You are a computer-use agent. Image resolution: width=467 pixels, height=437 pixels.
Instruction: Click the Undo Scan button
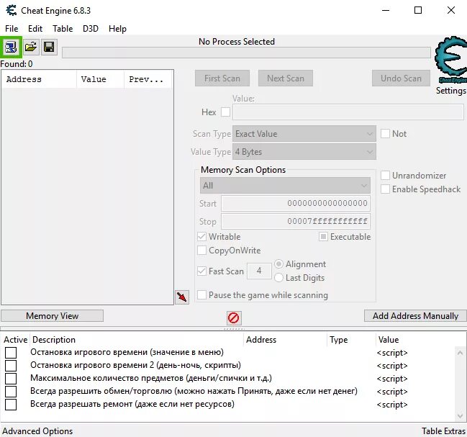(x=401, y=78)
